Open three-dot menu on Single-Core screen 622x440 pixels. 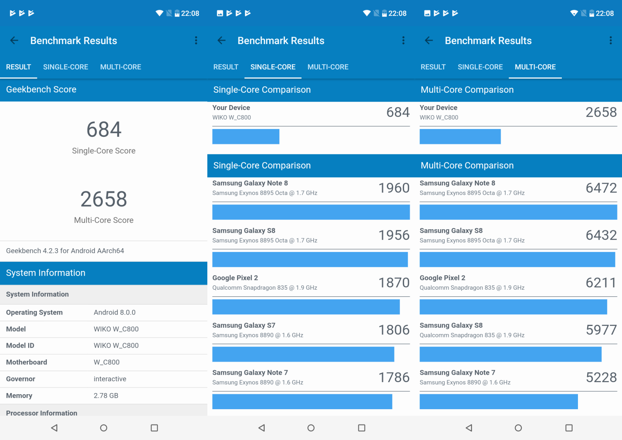click(403, 40)
